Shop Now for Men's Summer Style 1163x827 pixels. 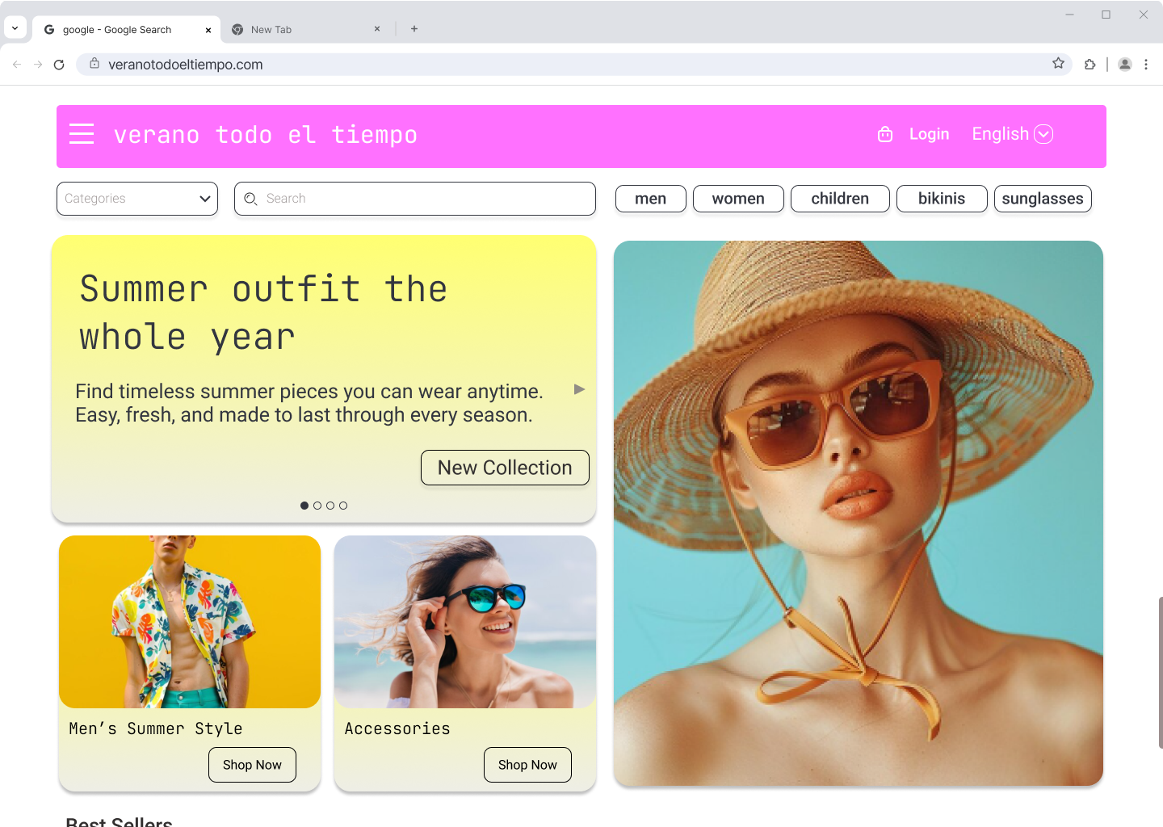(x=252, y=764)
